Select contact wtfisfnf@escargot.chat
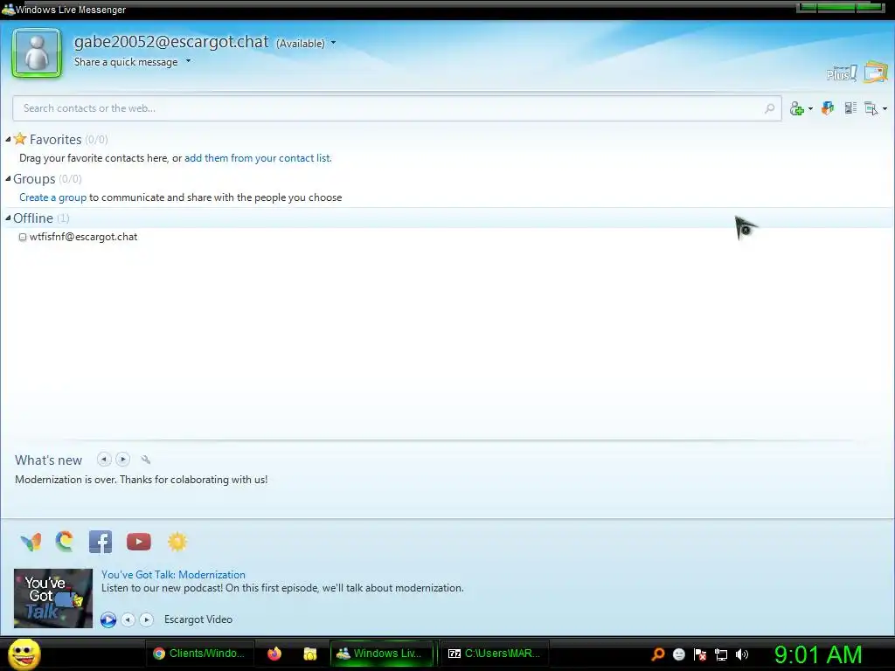 point(83,237)
